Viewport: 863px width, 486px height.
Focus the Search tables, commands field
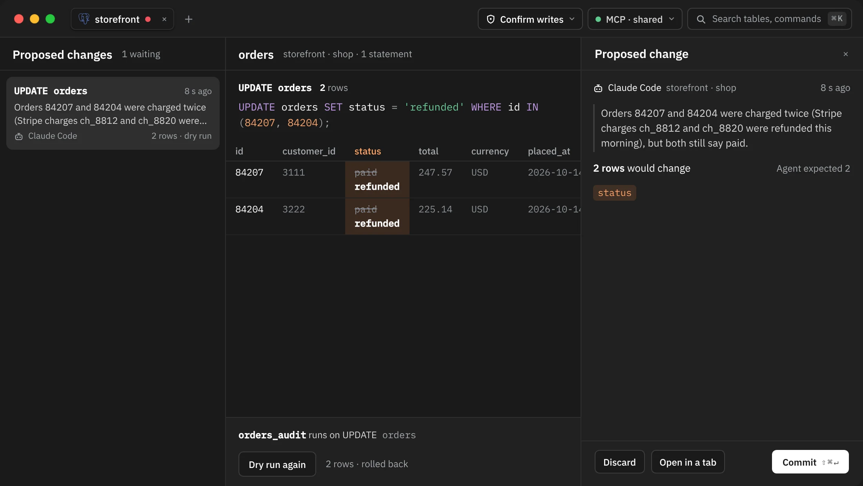(x=769, y=19)
